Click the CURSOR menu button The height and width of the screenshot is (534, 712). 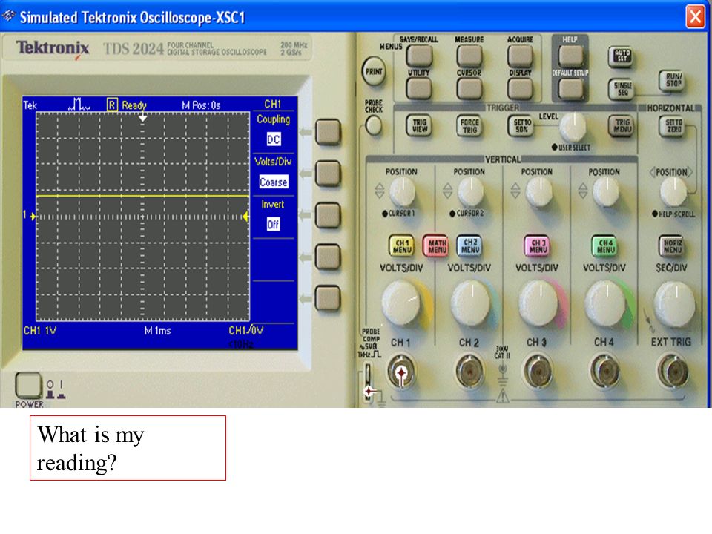(469, 88)
